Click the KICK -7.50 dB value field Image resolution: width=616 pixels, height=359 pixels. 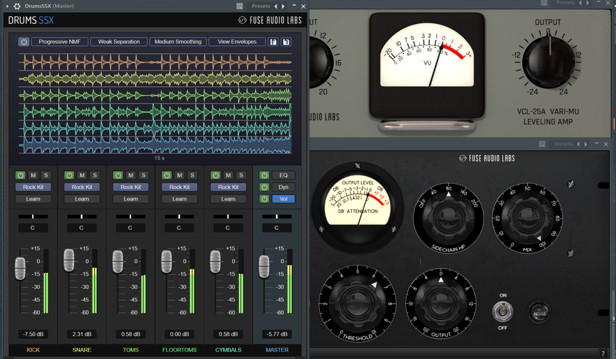click(x=33, y=334)
